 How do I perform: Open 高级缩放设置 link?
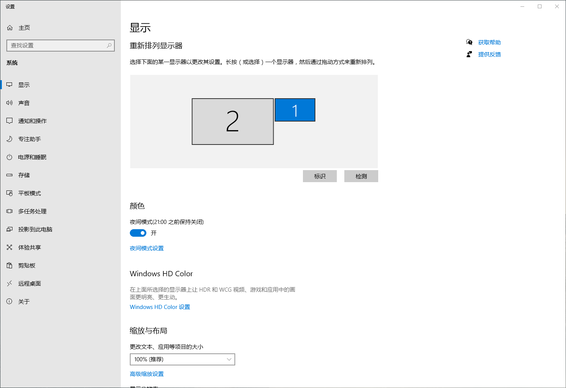pyautogui.click(x=147, y=374)
